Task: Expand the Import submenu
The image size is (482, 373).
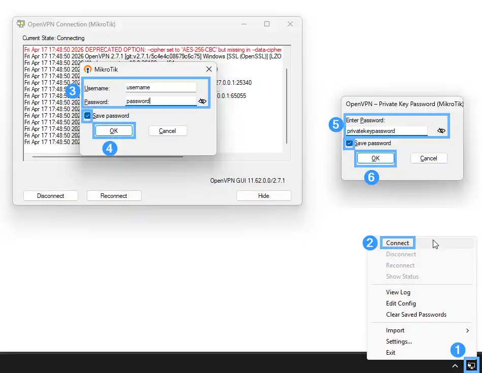Action: click(422, 330)
